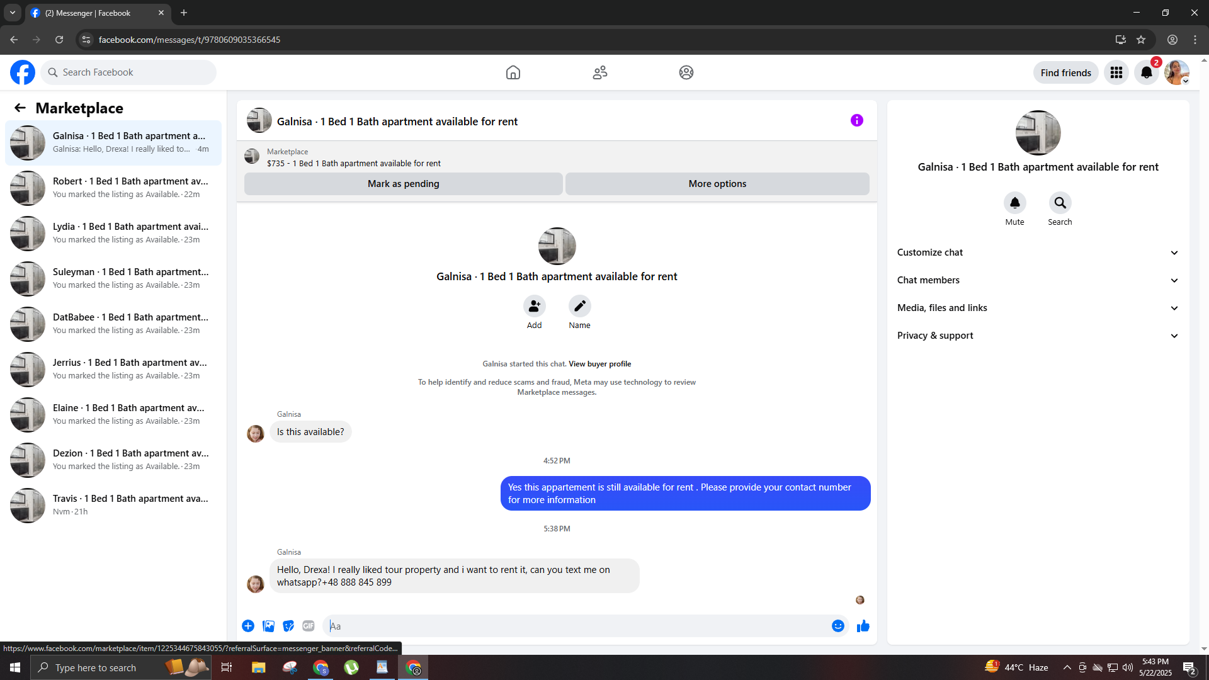This screenshot has height=680, width=1209.
Task: Open Windows notification center icon
Action: pos(1189,667)
